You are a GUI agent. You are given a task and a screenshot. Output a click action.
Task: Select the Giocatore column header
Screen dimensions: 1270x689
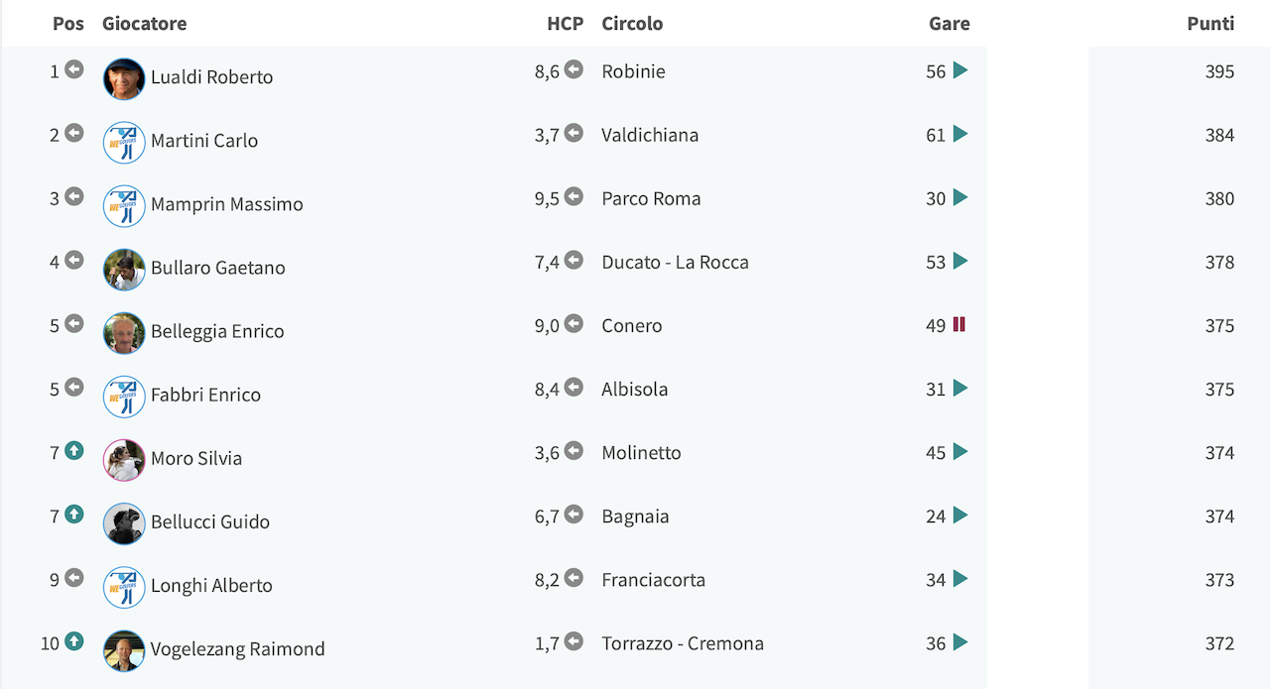(144, 23)
